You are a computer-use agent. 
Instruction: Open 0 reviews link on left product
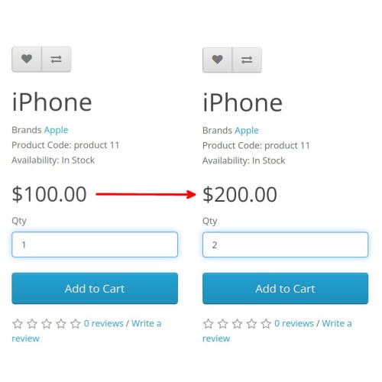103,323
